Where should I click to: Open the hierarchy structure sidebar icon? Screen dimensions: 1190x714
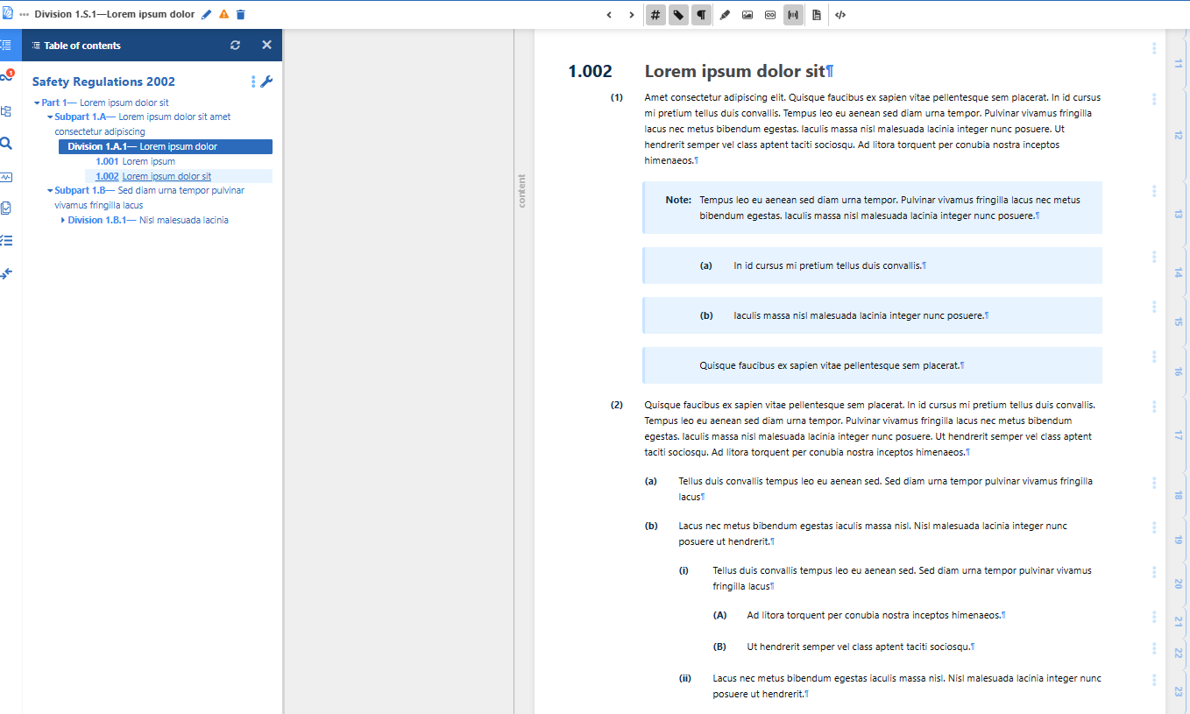click(6, 111)
